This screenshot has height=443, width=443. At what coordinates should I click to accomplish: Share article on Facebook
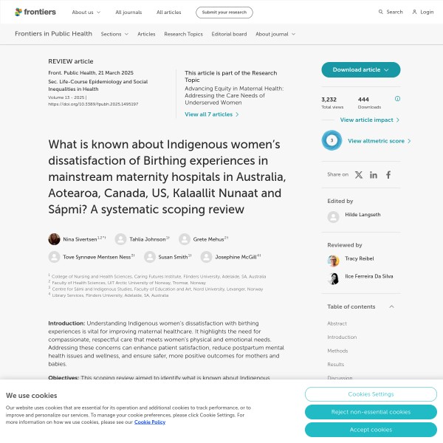coord(388,174)
